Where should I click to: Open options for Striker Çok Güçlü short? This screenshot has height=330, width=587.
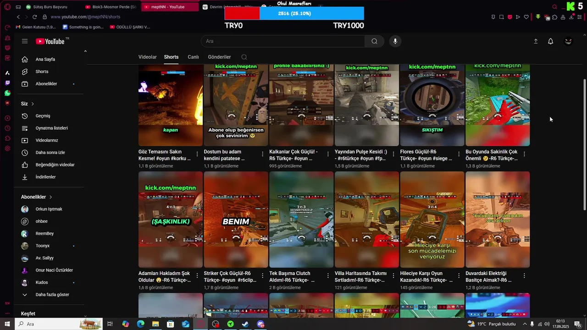[263, 276]
